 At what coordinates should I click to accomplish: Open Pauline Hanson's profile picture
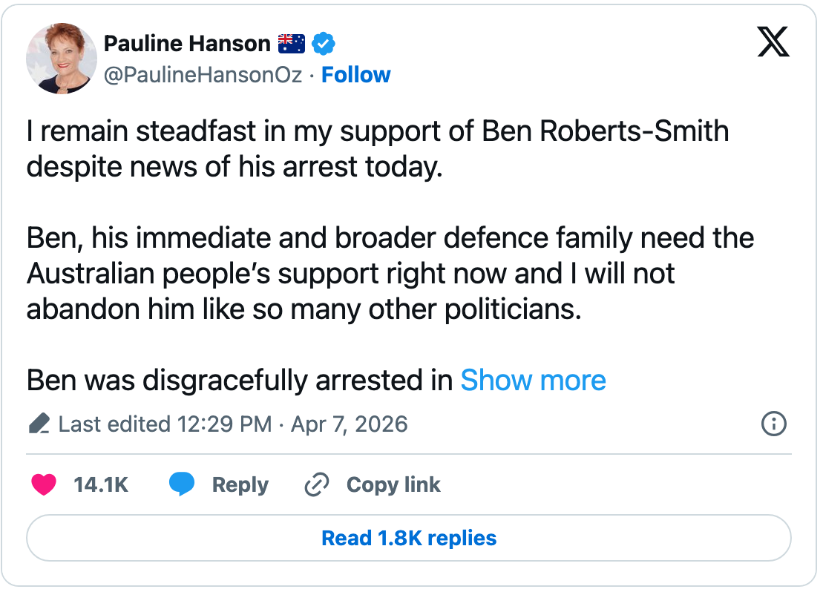62,59
